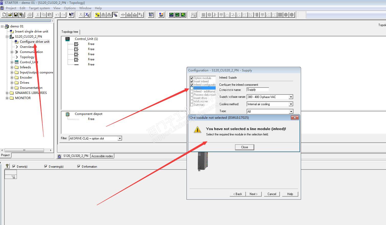Click the topology view toolbar icon
Viewport: 386px width, 225px height.
[x=115, y=15]
